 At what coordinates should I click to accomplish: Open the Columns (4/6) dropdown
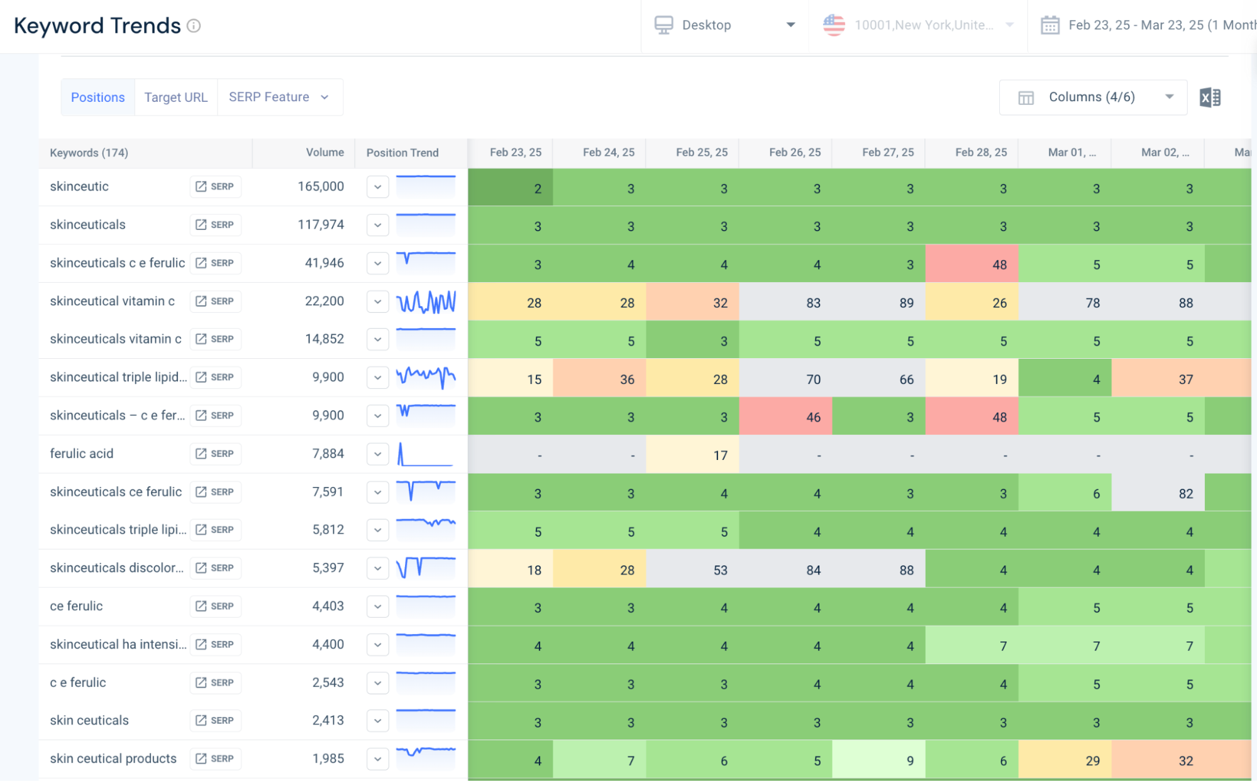[1093, 97]
